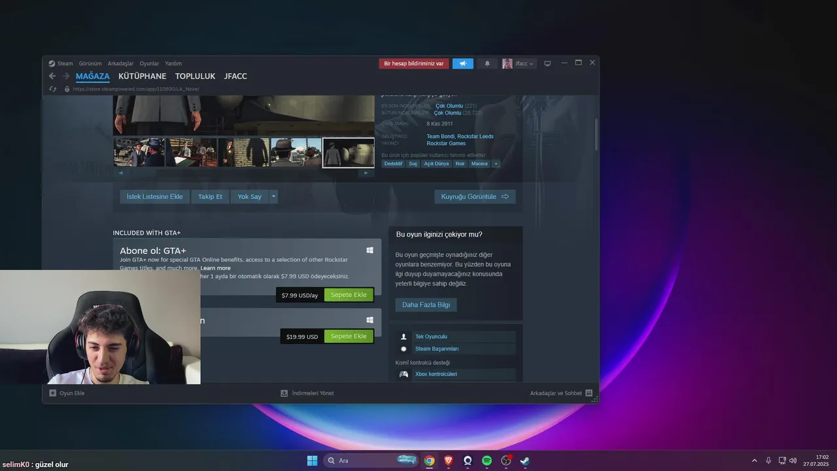Open the Oyunlar menu
The image size is (837, 471).
click(149, 63)
